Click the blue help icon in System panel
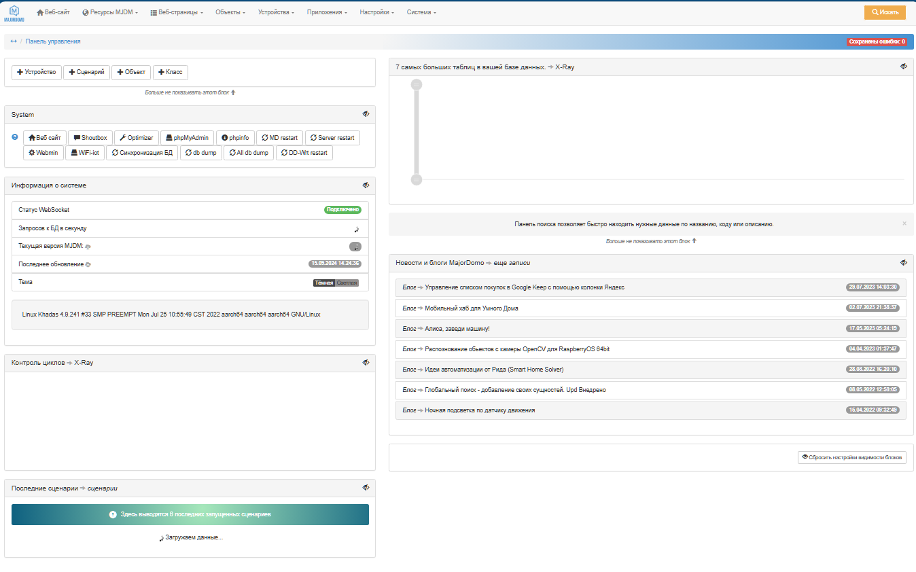 click(15, 137)
